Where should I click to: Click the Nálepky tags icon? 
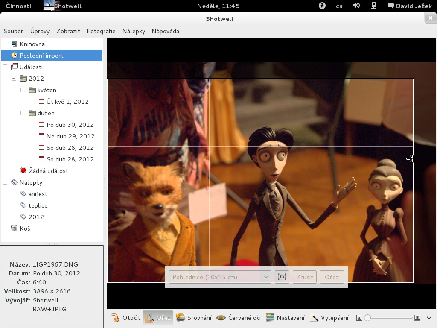[x=14, y=182]
